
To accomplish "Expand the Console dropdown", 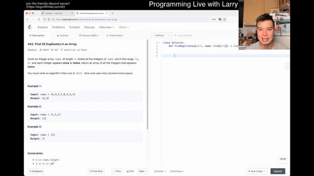I will pyautogui.click(x=160, y=171).
